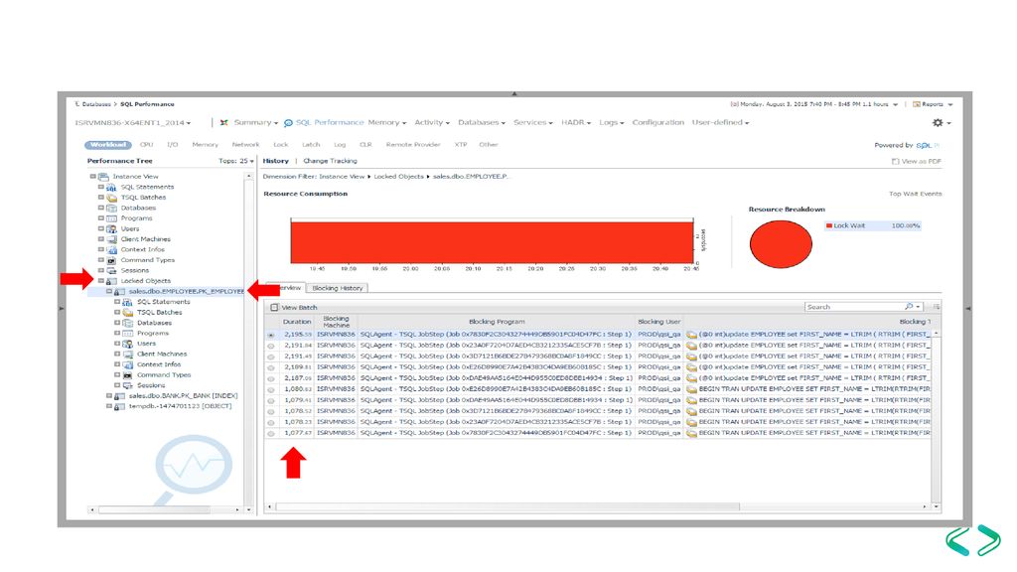Expand the tempdb.-1474701123 tree node
The width and height of the screenshot is (1017, 572).
109,406
